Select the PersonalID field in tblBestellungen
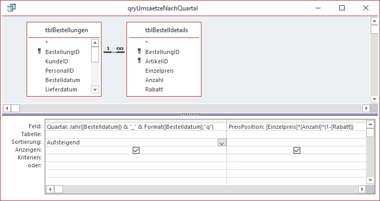Viewport: 380px width, 201px height. click(x=59, y=71)
